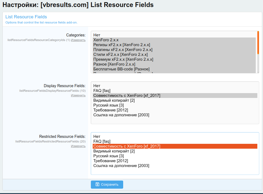Select Видимый копирайт [2] in Display fields

pyautogui.click(x=114, y=100)
